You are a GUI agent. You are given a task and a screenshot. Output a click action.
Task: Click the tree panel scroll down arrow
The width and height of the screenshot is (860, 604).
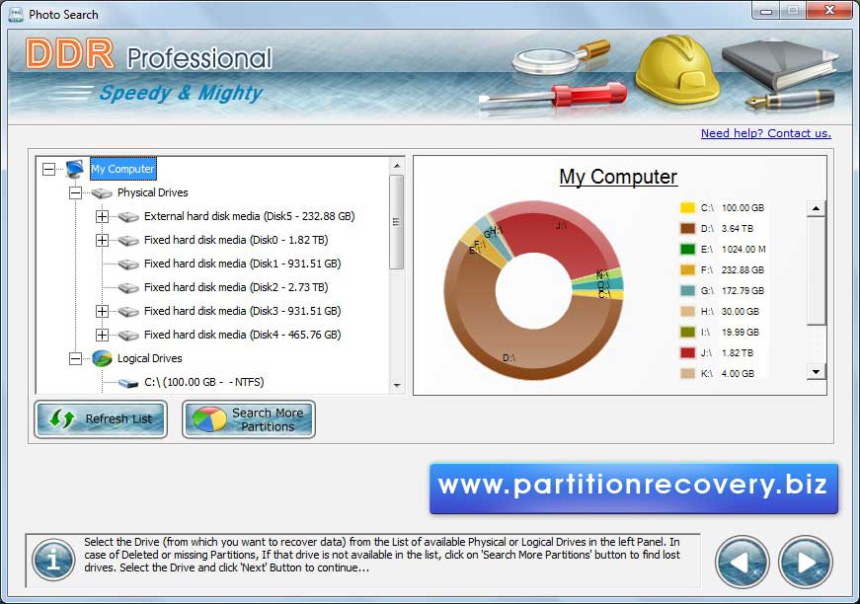tap(397, 385)
